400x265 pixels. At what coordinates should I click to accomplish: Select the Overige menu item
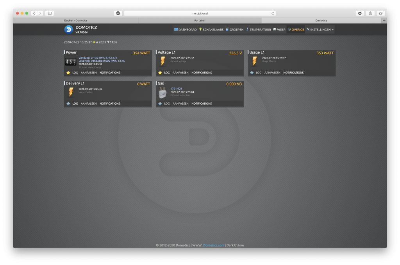pos(296,30)
